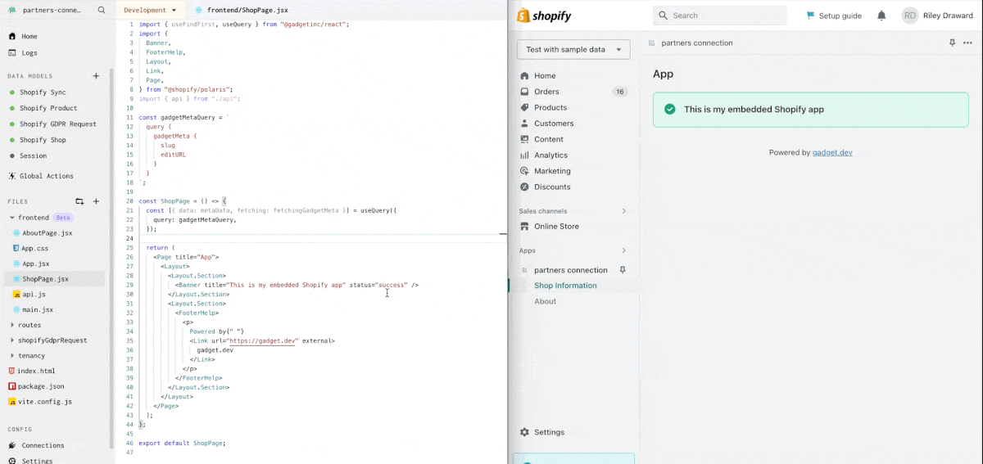This screenshot has height=464, width=983.
Task: Open Online Store sales channel
Action: click(x=556, y=226)
